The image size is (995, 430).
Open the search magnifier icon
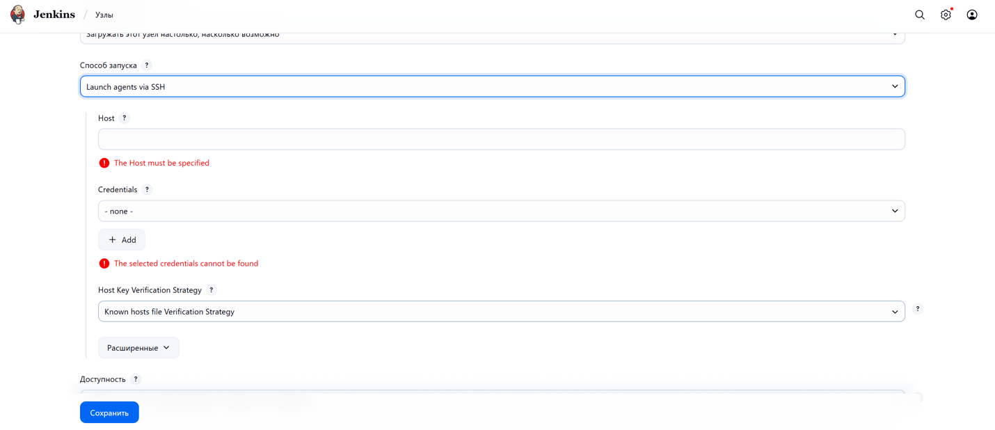pos(920,15)
